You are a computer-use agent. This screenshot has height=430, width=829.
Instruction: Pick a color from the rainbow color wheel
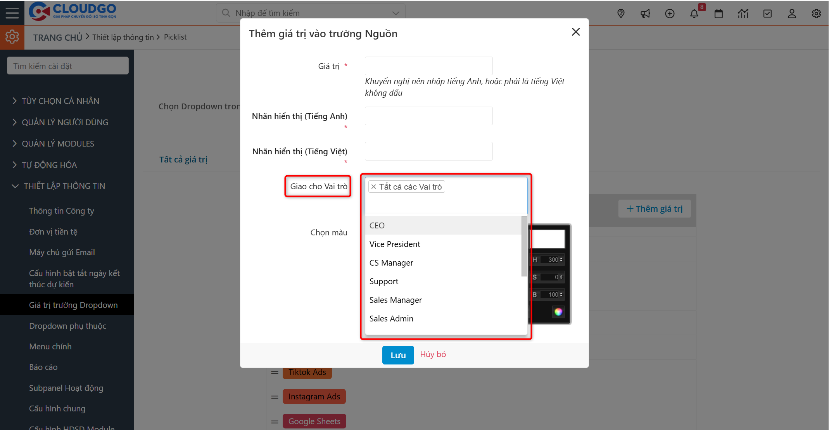558,312
